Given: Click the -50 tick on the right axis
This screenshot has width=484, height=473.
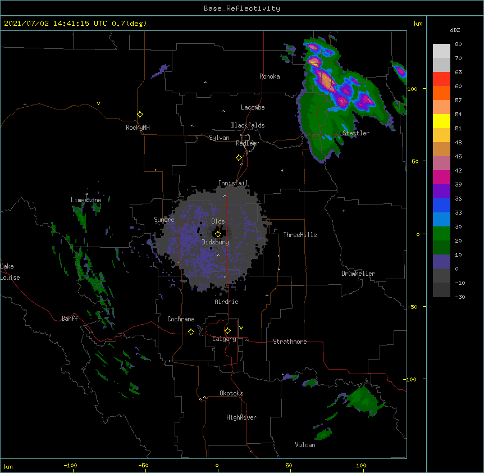Looking at the screenshot, I should point(412,307).
